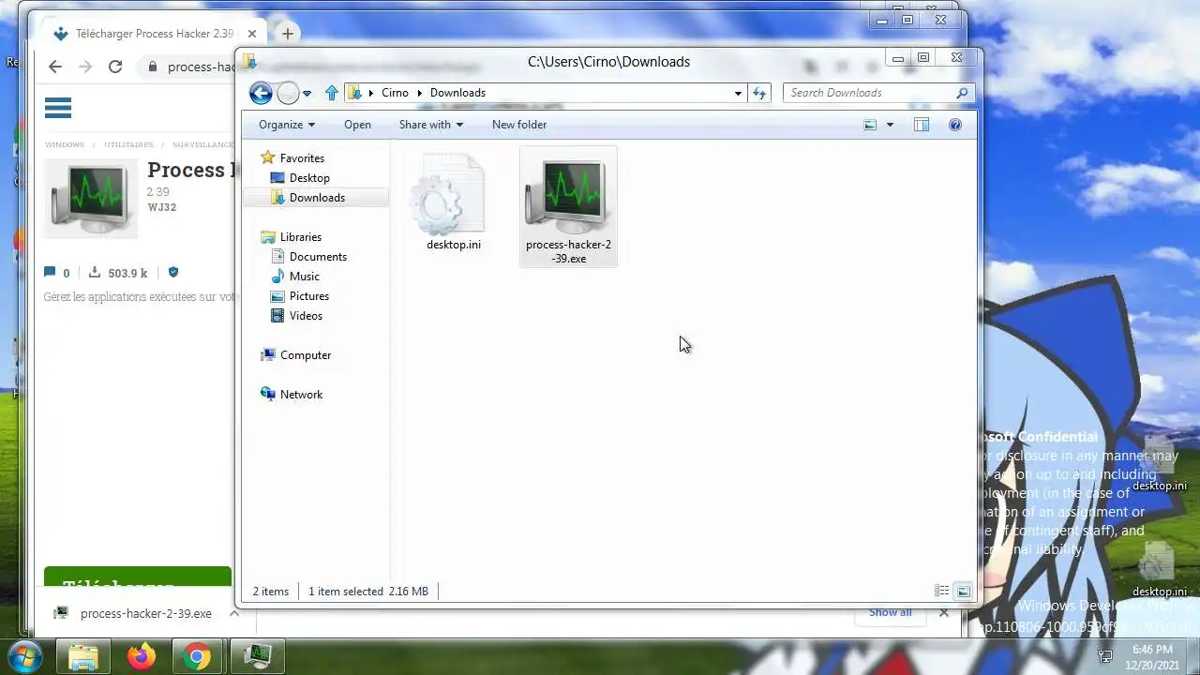
Task: Open the address bar history dropdown
Action: [x=738, y=93]
